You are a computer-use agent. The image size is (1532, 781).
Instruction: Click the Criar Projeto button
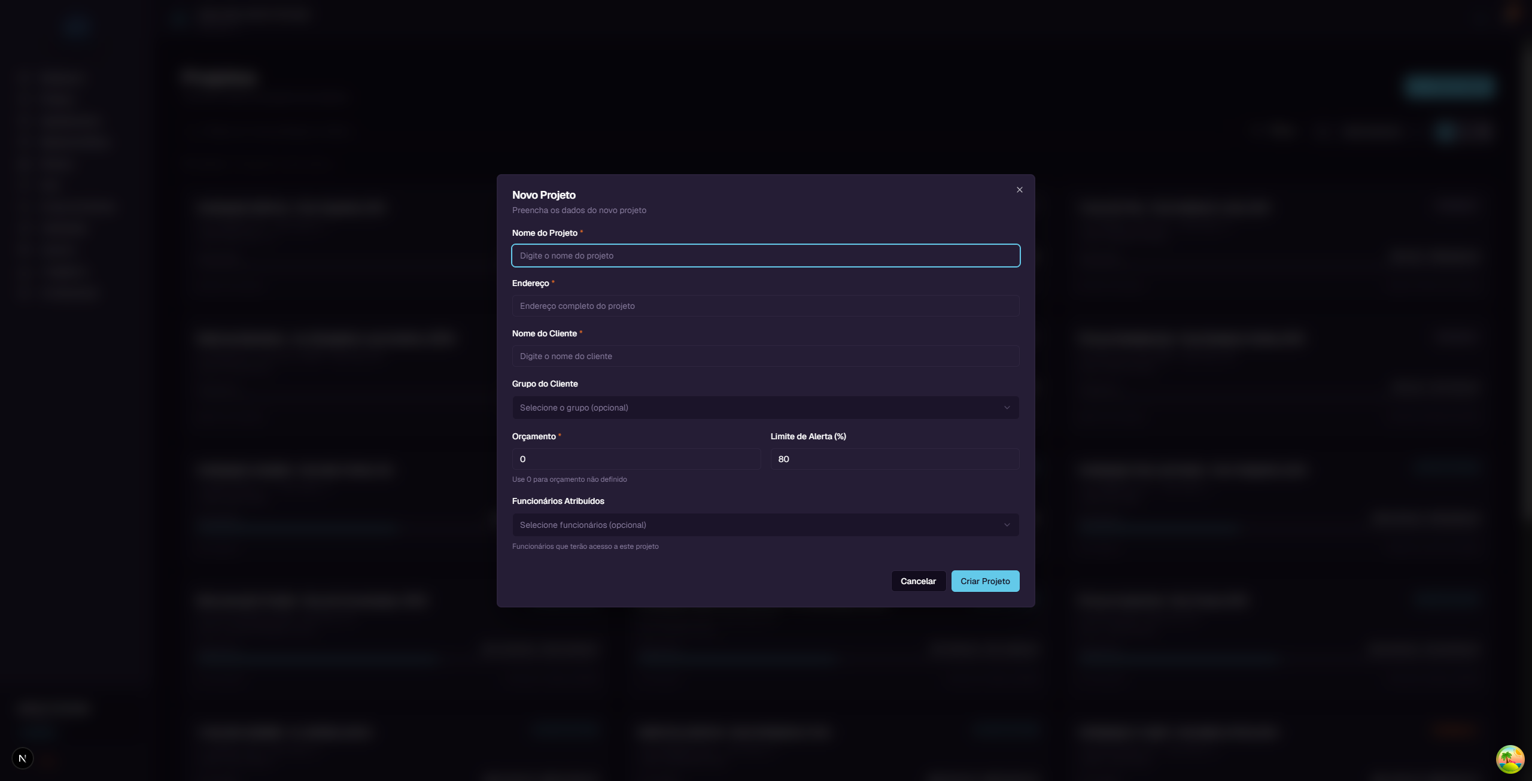[985, 581]
